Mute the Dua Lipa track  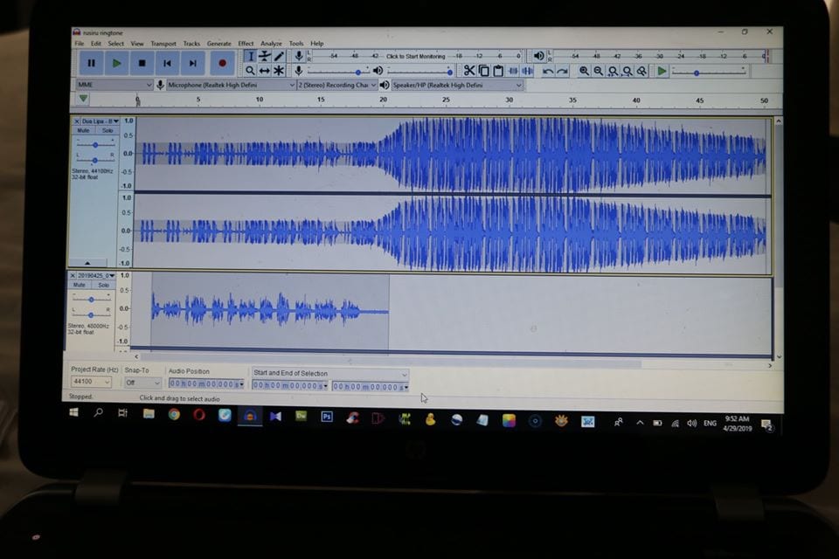coord(84,130)
